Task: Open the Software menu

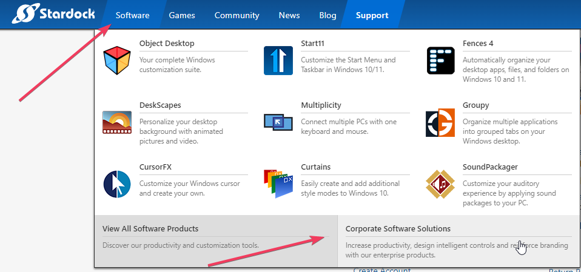Action: click(132, 15)
